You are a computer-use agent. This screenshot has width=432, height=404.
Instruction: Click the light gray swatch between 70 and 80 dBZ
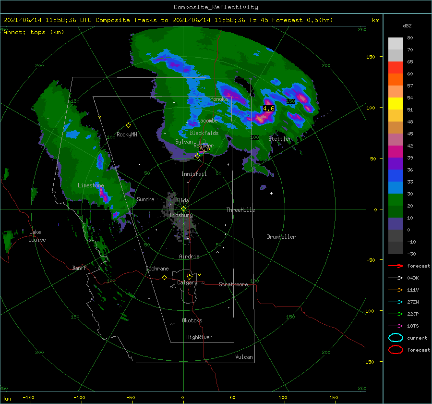(x=396, y=44)
